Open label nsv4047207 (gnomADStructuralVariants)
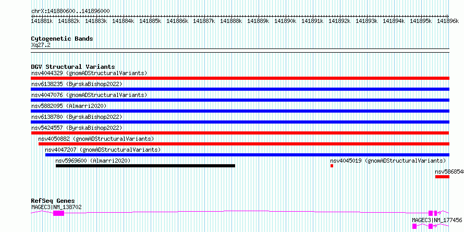Screen dimensions: 464x232 pyautogui.click(x=103, y=150)
